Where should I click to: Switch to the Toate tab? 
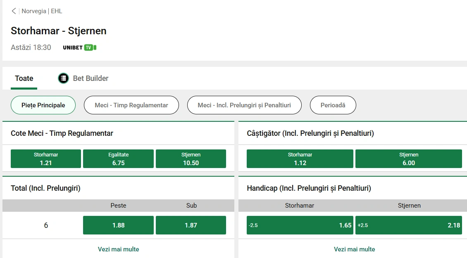[x=24, y=78]
